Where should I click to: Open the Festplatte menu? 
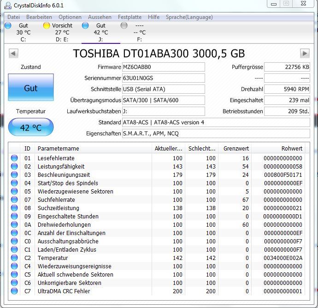[130, 17]
